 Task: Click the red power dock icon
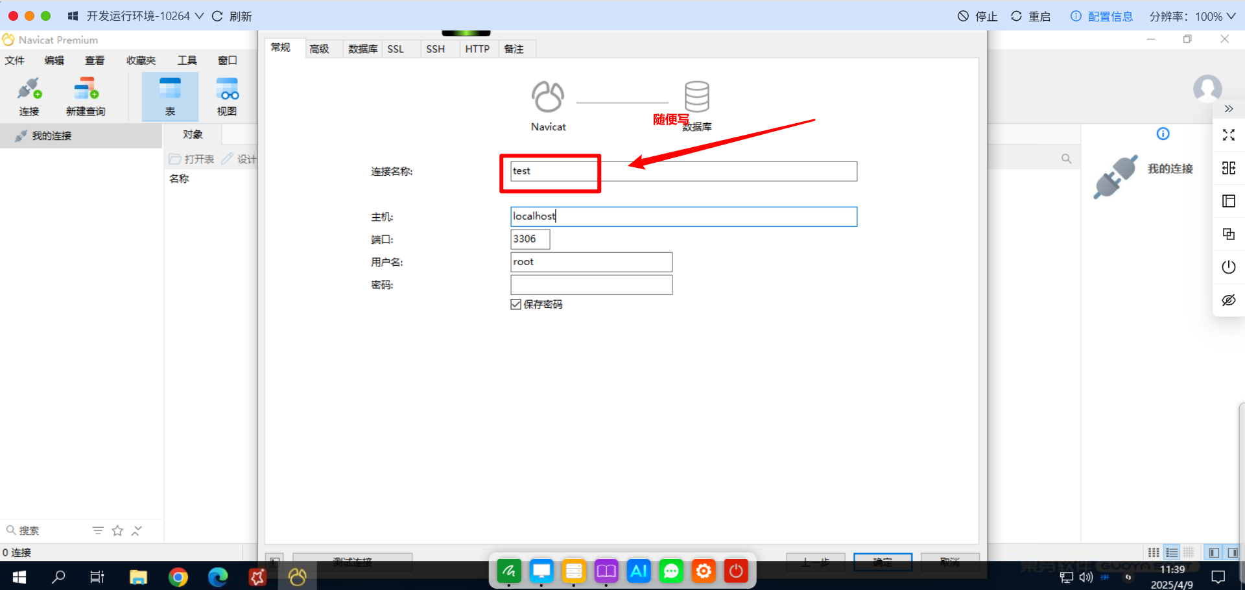point(736,571)
